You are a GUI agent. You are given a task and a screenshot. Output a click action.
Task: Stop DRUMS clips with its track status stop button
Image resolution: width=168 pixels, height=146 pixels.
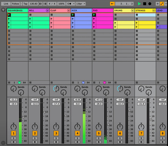click(116, 83)
